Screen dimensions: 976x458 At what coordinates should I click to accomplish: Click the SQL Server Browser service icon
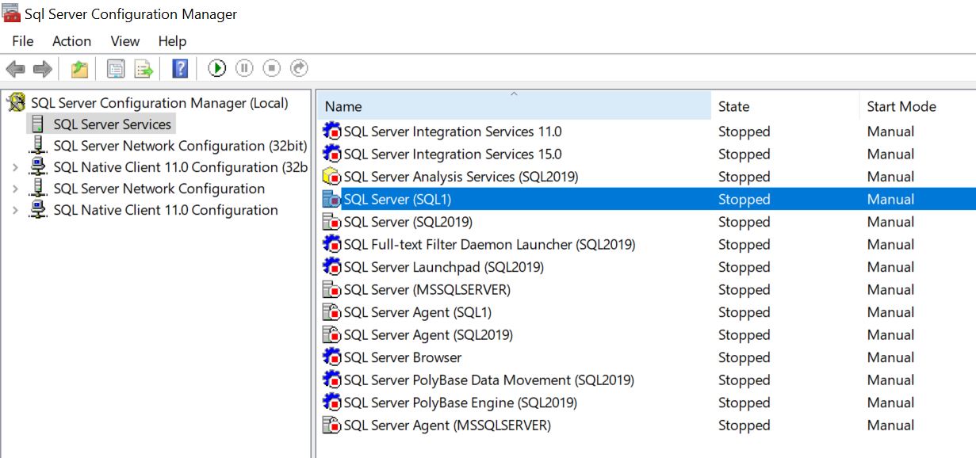tap(331, 357)
